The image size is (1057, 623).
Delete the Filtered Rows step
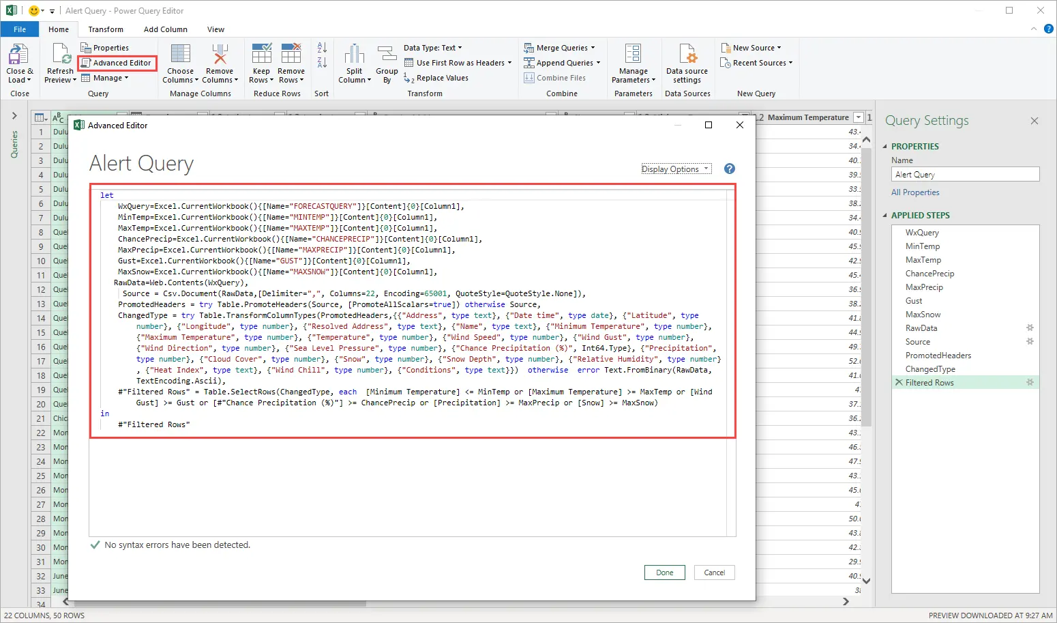coord(899,382)
